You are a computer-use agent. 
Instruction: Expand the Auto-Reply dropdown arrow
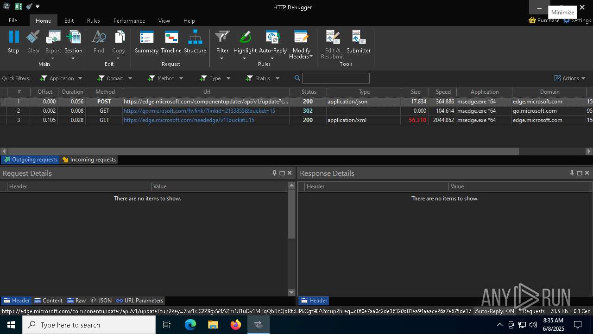tap(272, 58)
